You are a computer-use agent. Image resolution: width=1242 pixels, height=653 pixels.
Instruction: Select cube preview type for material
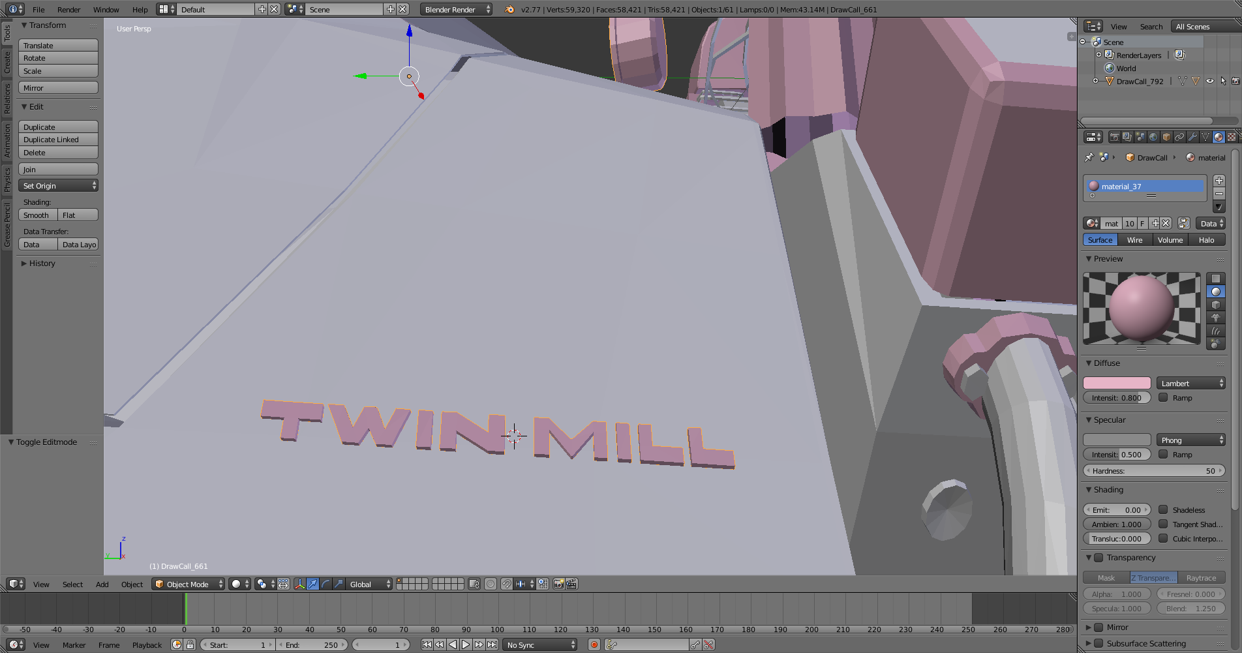pos(1216,305)
